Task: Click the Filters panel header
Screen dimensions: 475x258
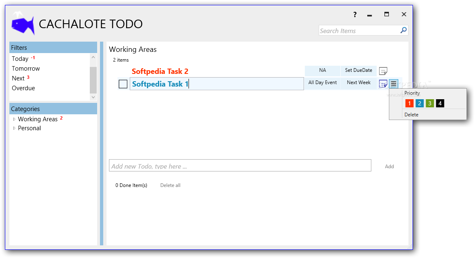Action: [53, 48]
